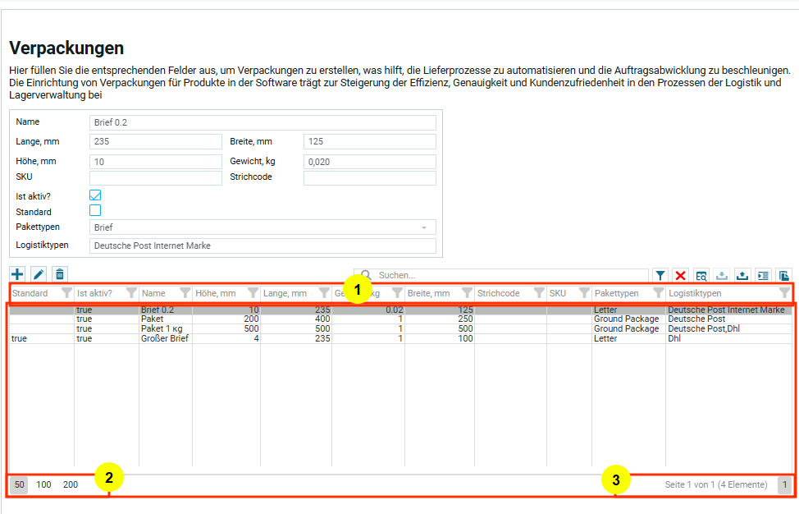This screenshot has width=799, height=514.
Task: Set page size to 200 rows
Action: 71,485
